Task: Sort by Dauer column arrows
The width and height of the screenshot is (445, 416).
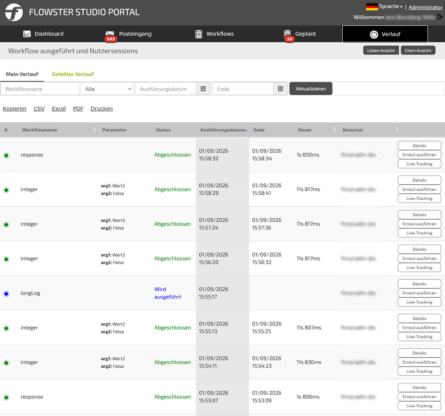Action: (334, 130)
